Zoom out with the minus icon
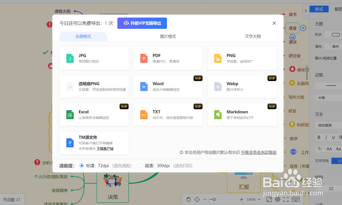The height and width of the screenshot is (205, 342). tap(205, 199)
